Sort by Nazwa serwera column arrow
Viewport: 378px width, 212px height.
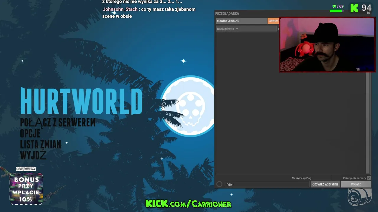point(237,29)
